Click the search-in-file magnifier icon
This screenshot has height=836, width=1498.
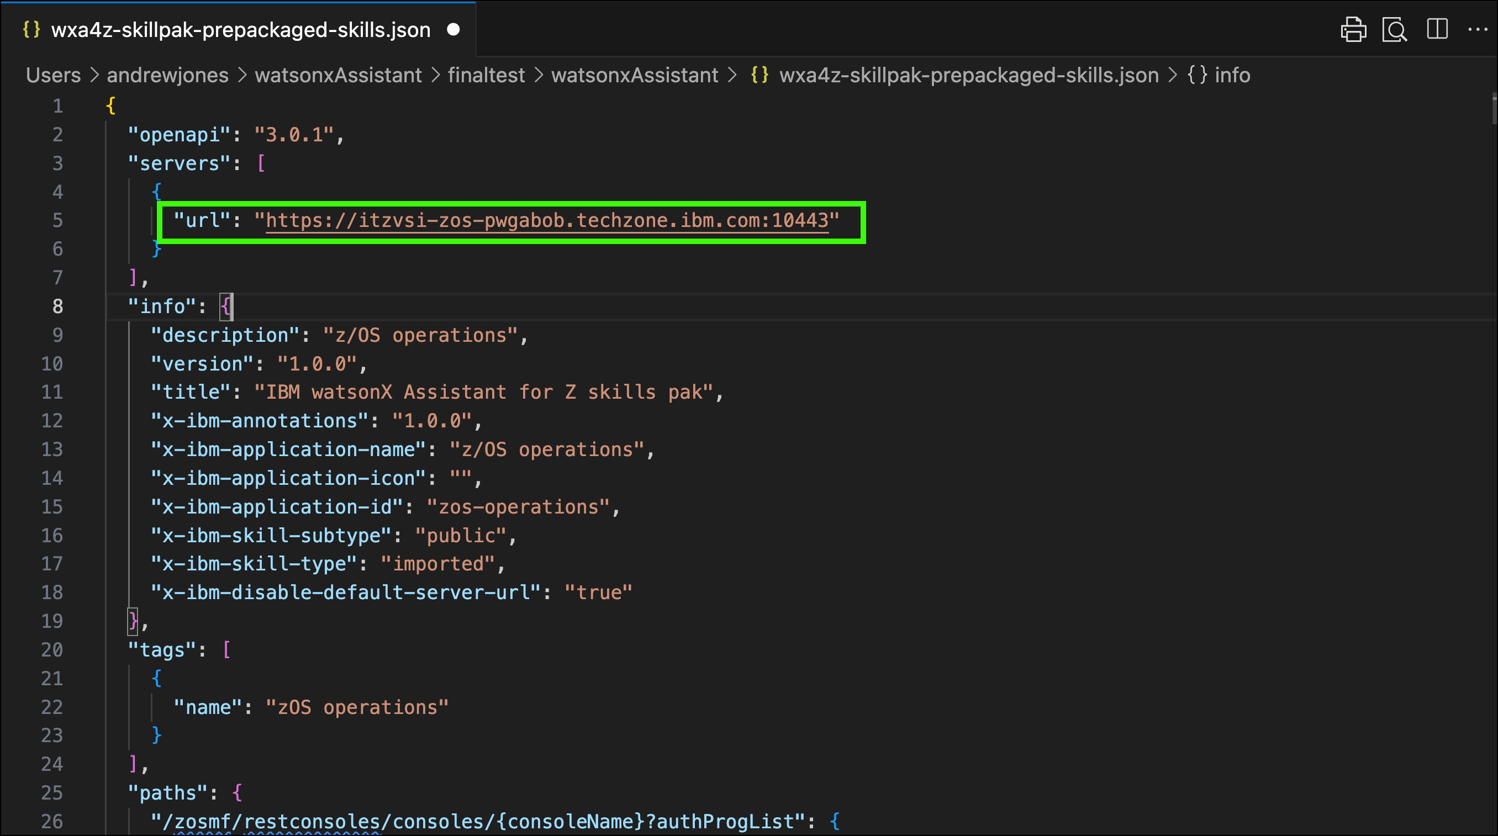1395,30
